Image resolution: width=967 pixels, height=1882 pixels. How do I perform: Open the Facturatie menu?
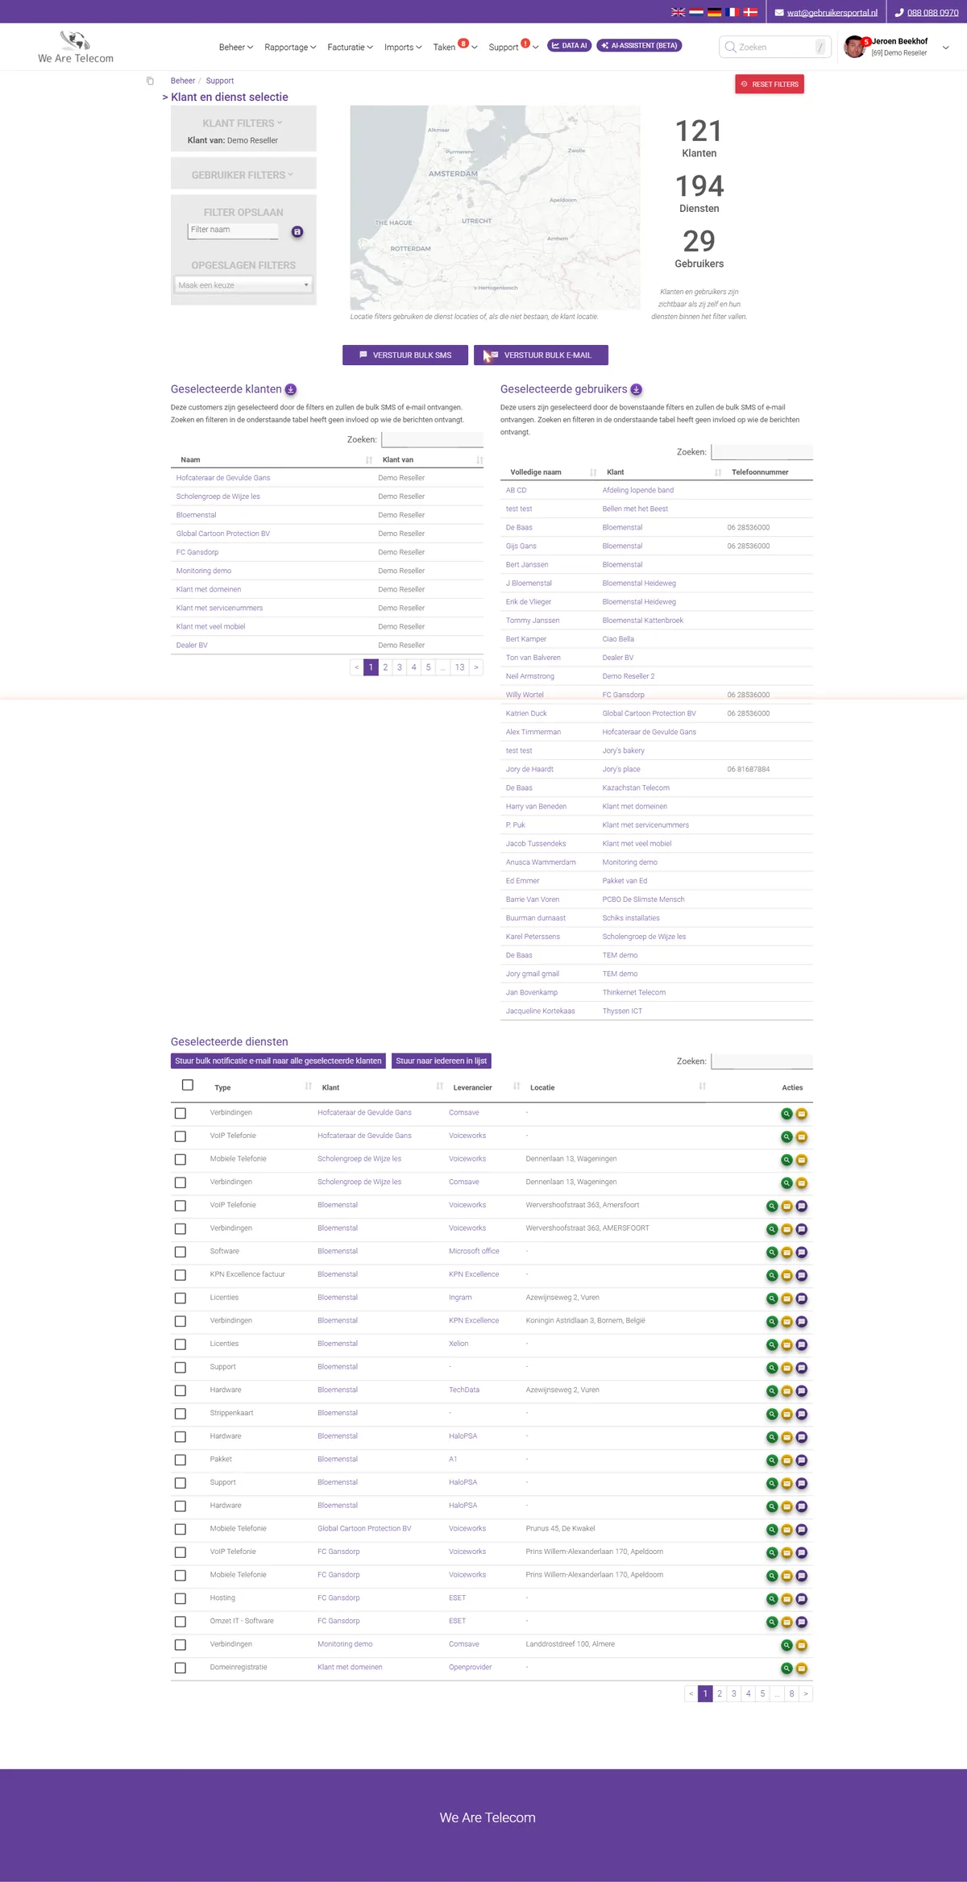tap(350, 48)
